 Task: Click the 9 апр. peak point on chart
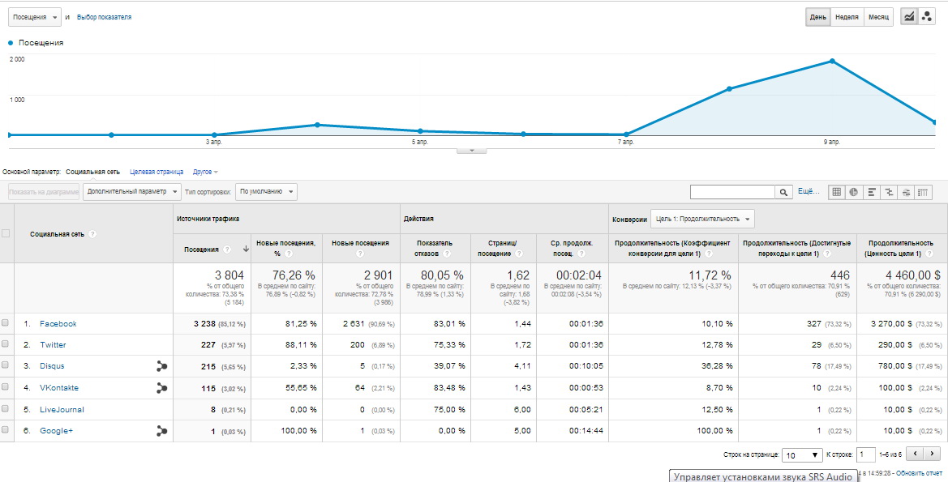tap(832, 61)
